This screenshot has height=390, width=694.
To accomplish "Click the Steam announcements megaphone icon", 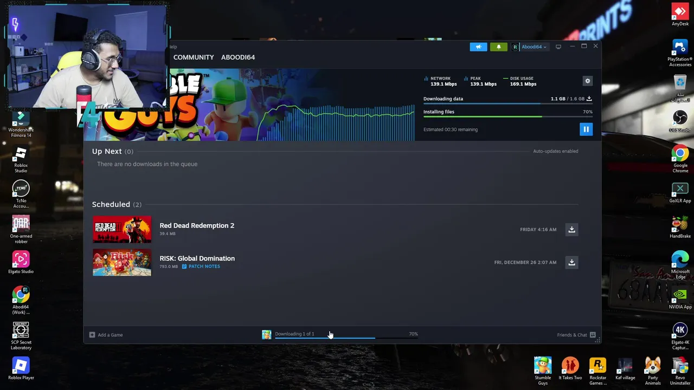I will click(478, 47).
